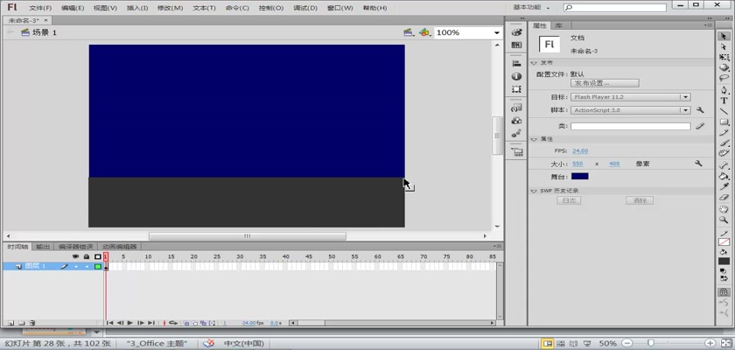Viewport: 735px width, 350px height.
Task: Select the white arrow Subselection tool
Action: tap(724, 47)
